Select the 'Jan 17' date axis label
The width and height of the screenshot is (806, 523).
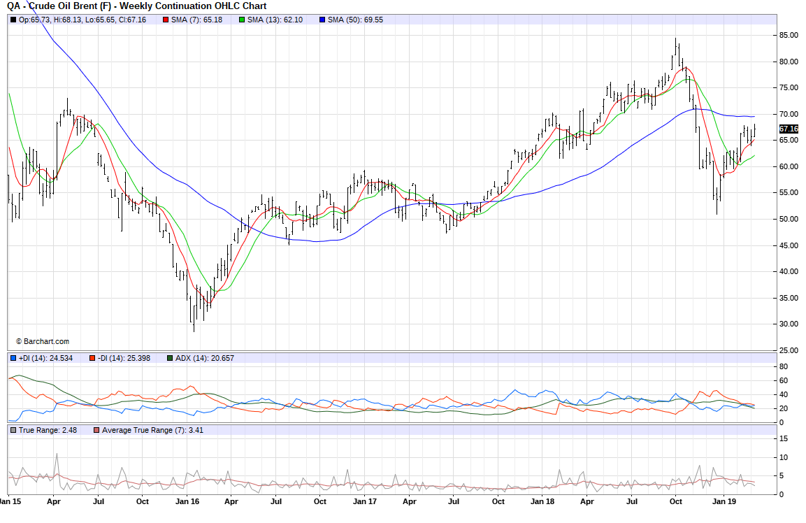click(365, 501)
